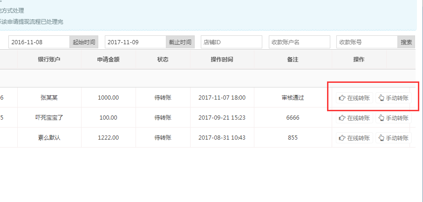Focus the 收款账号 input box
423x202 pixels.
coord(367,42)
